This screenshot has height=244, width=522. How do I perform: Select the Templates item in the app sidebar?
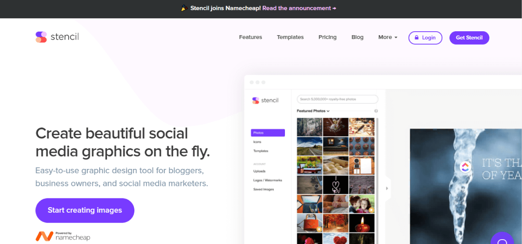tap(261, 151)
